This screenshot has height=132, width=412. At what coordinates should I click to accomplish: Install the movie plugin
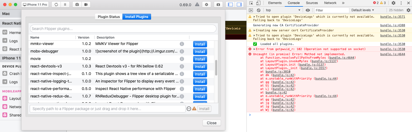[x=200, y=59]
